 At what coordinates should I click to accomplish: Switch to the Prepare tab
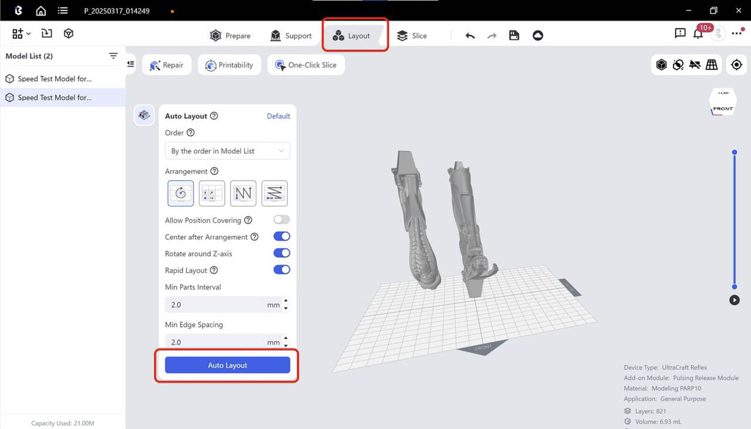pos(230,35)
